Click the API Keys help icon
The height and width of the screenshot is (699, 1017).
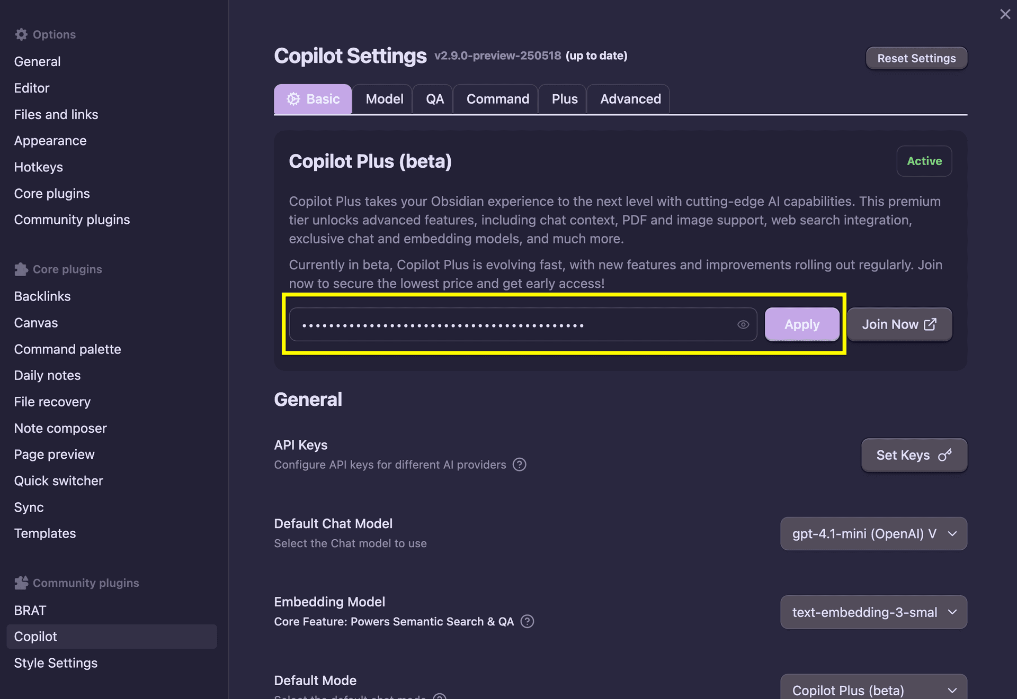[520, 465]
